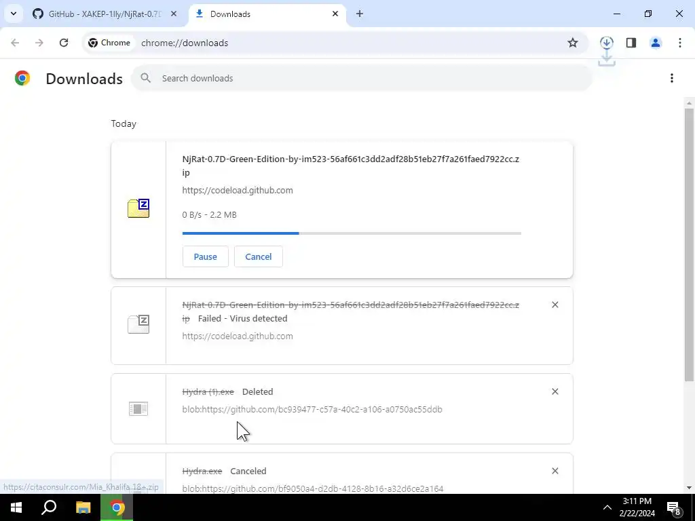The image size is (695, 521).
Task: Open the blob link under Hydra (1).exe
Action: (x=312, y=409)
